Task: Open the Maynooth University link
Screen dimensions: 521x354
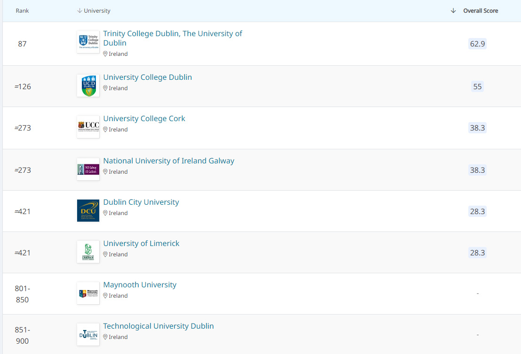Action: tap(140, 285)
